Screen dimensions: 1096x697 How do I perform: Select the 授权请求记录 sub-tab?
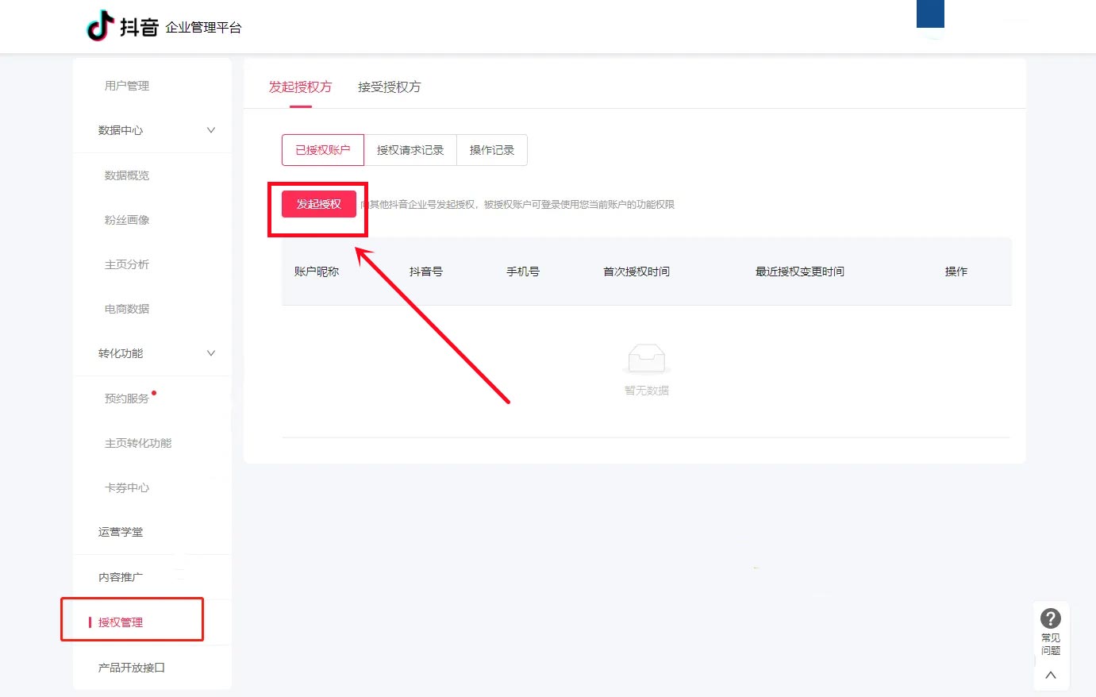(410, 150)
